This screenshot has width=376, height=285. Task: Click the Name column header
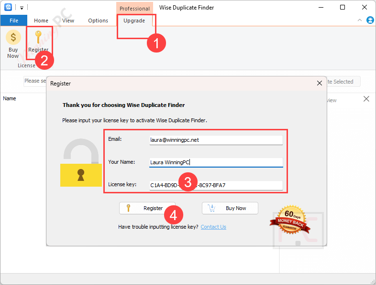10,98
